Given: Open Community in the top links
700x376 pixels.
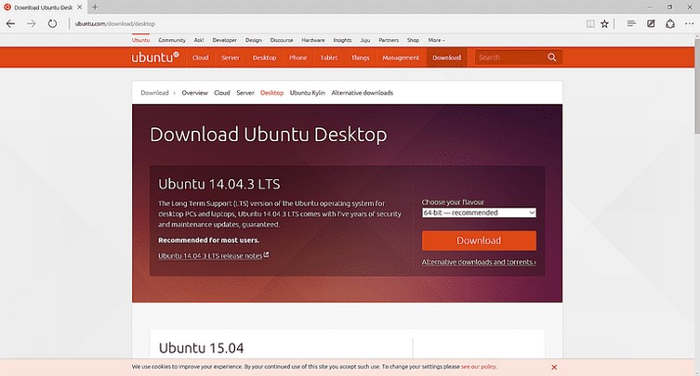Looking at the screenshot, I should tap(172, 40).
